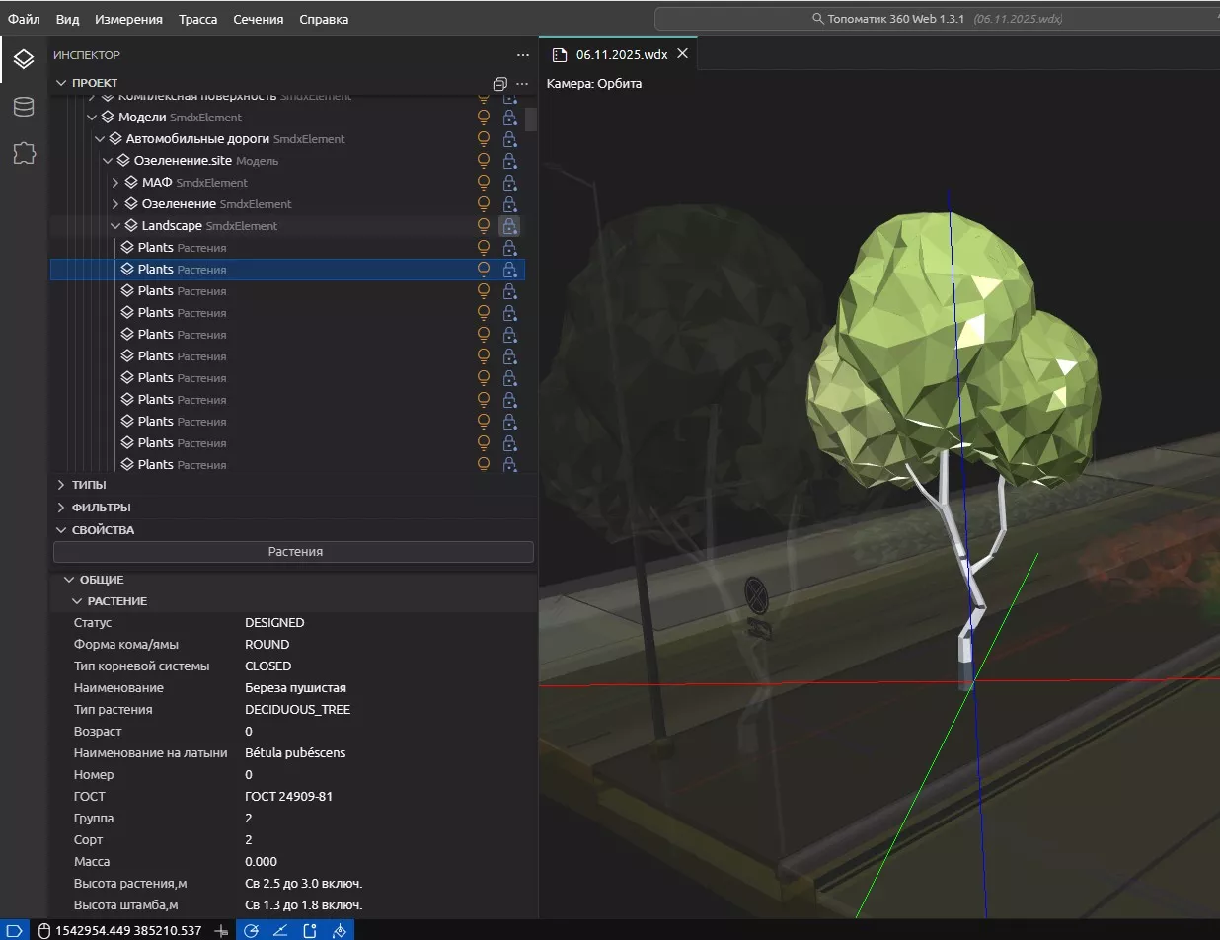Click the angle snap icon in status bar
This screenshot has width=1220, height=940.
pos(280,930)
